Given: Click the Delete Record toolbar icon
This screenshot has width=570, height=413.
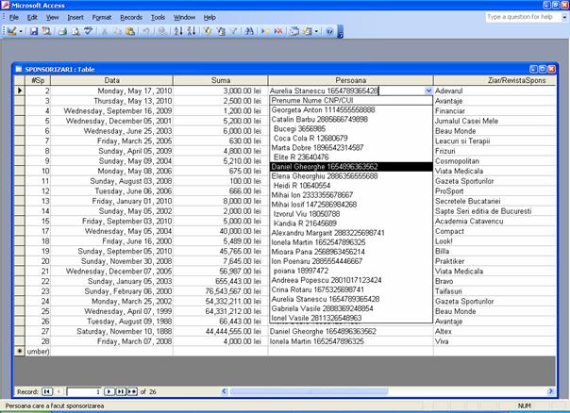Looking at the screenshot, I should point(280,31).
